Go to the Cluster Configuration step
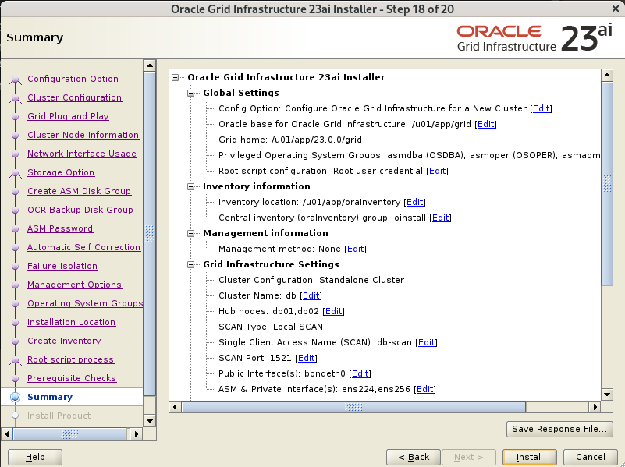 (75, 97)
